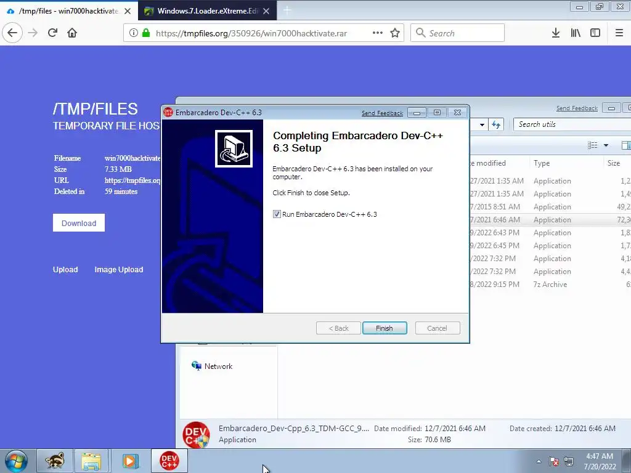The width and height of the screenshot is (631, 473).
Task: Select the highlighted 2021 6:46 AM row
Action: tap(550, 220)
